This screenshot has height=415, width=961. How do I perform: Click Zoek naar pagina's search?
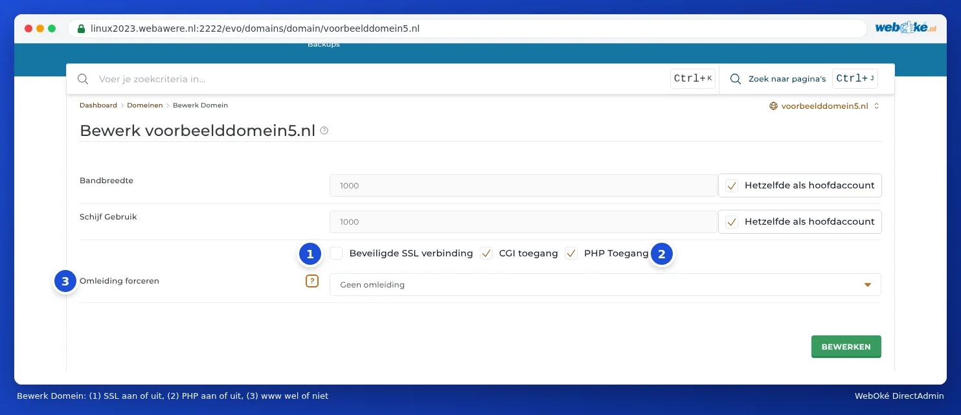point(787,79)
